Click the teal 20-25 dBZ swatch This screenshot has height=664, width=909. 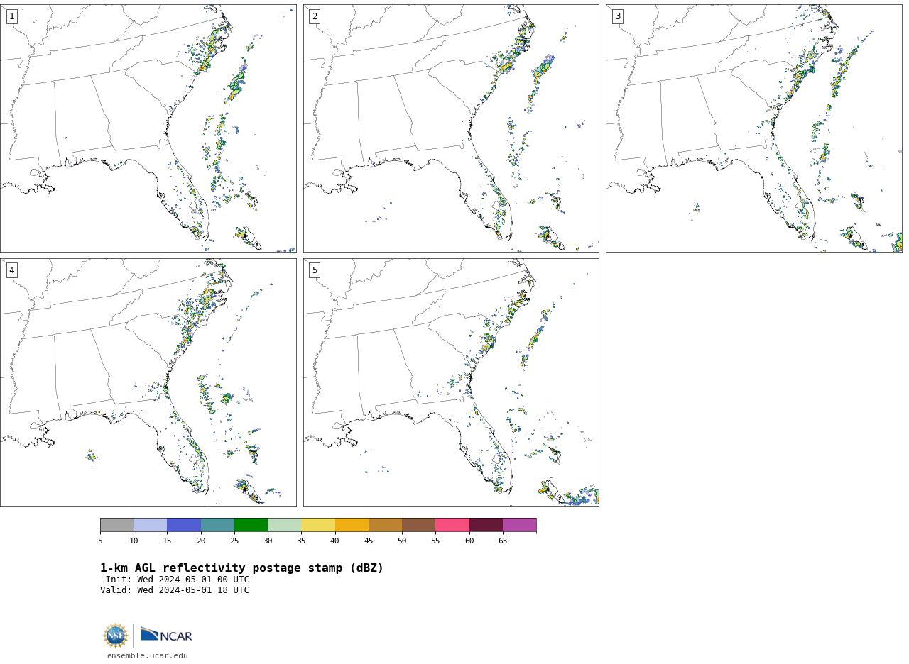pyautogui.click(x=217, y=525)
